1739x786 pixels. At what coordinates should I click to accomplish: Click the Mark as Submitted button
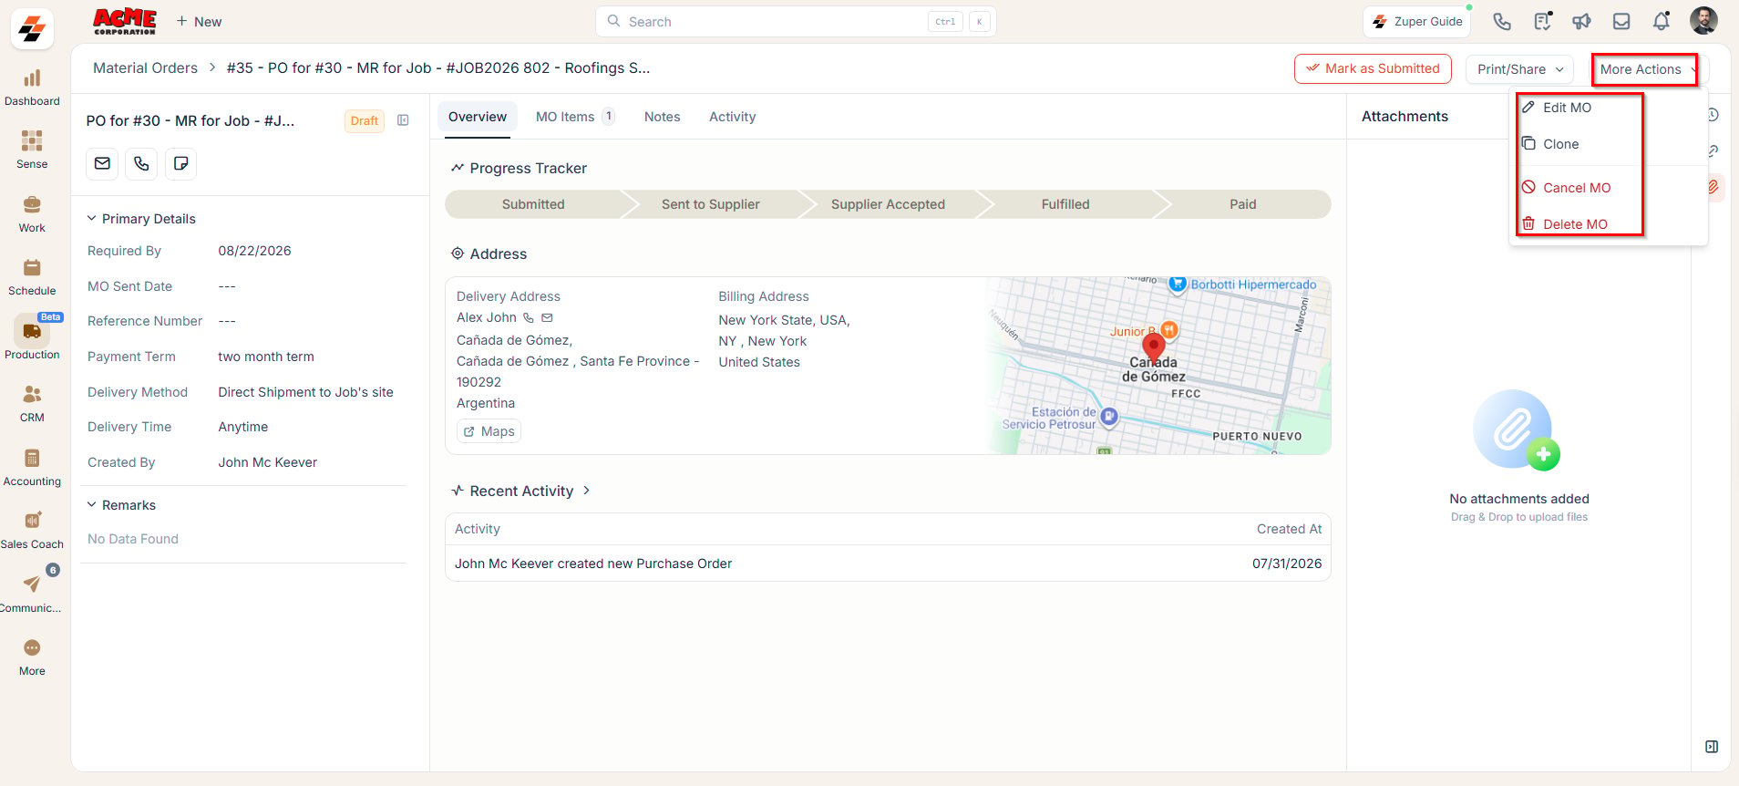point(1373,68)
